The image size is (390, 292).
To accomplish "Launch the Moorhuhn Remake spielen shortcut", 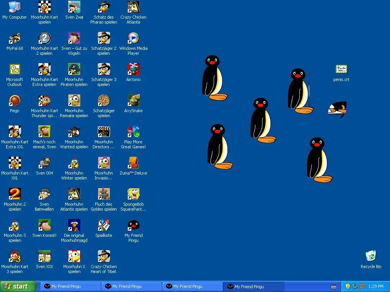I will (74, 100).
